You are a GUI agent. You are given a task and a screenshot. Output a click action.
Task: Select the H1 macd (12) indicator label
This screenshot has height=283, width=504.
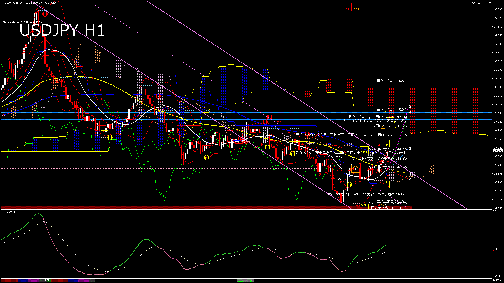click(9, 212)
